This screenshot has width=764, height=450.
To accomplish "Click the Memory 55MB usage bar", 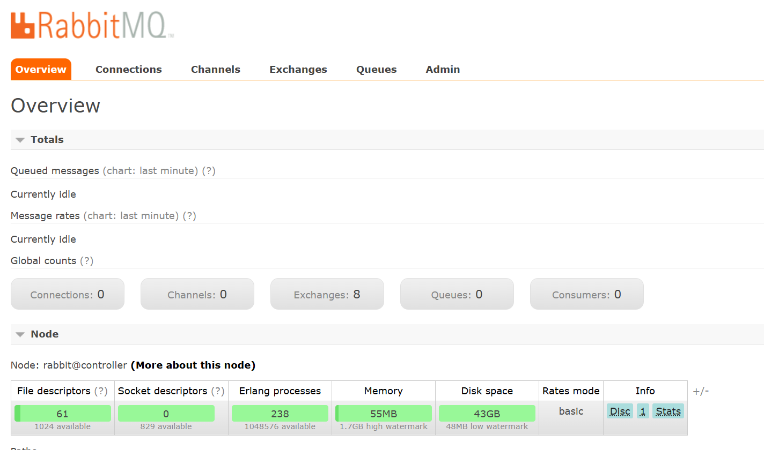I will pyautogui.click(x=384, y=414).
